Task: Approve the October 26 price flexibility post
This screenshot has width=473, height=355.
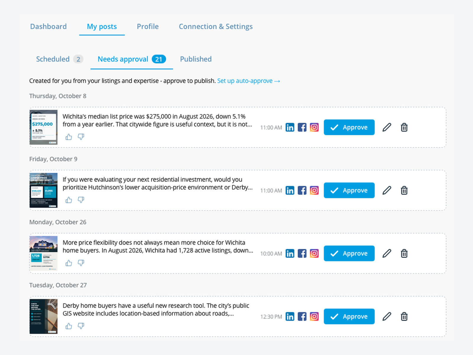Action: click(349, 253)
